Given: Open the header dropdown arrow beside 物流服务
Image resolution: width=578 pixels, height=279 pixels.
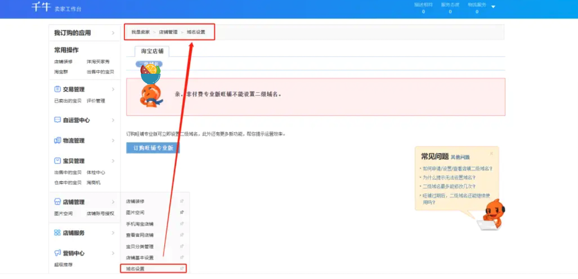Looking at the screenshot, I should click(493, 7).
